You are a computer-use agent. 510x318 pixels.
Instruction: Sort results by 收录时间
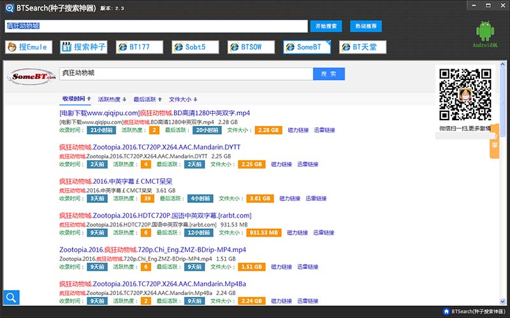pyautogui.click(x=76, y=99)
